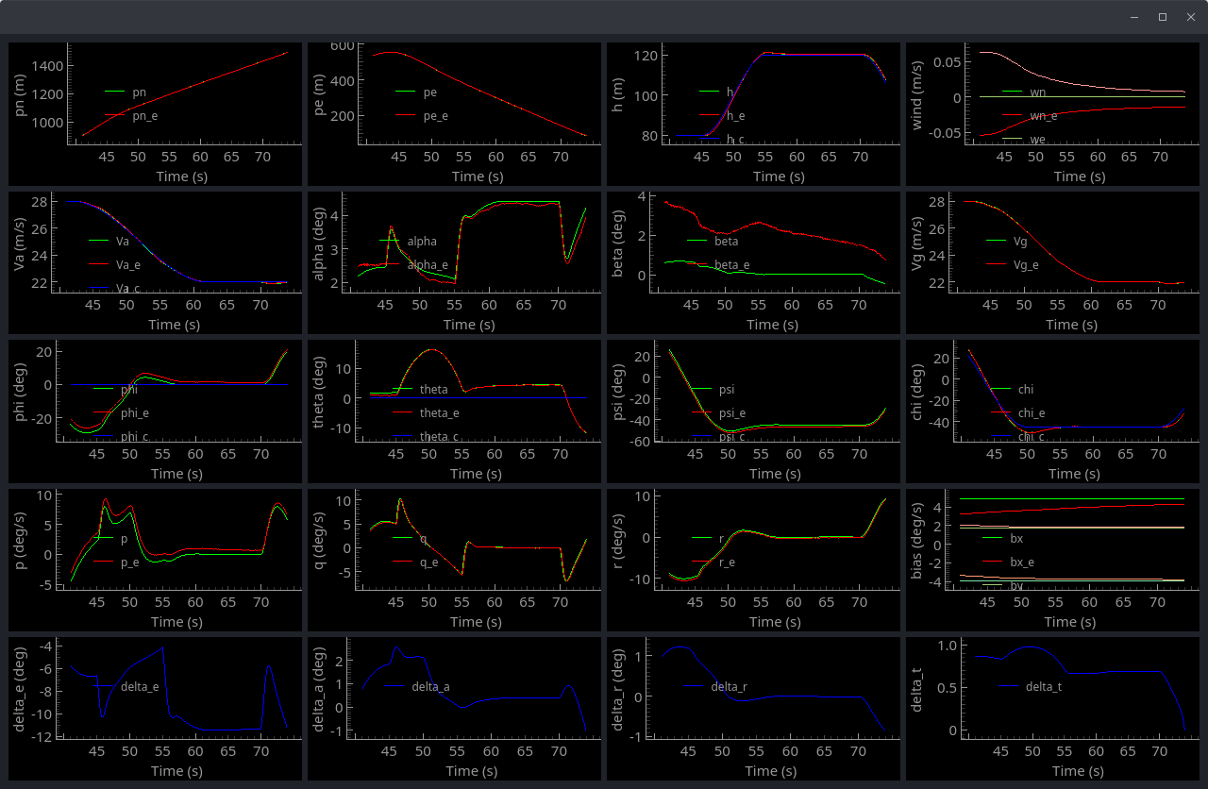Click the Vg_e legend label
1208x789 pixels.
pos(1027,265)
